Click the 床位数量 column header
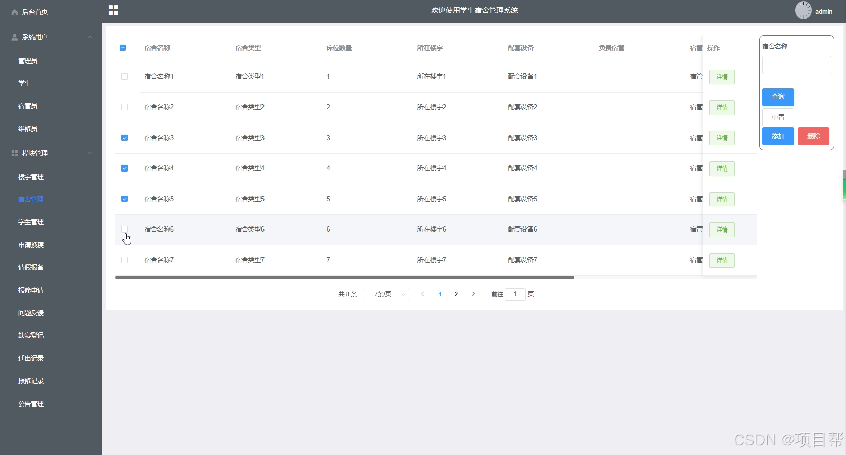This screenshot has width=846, height=455. coord(339,48)
